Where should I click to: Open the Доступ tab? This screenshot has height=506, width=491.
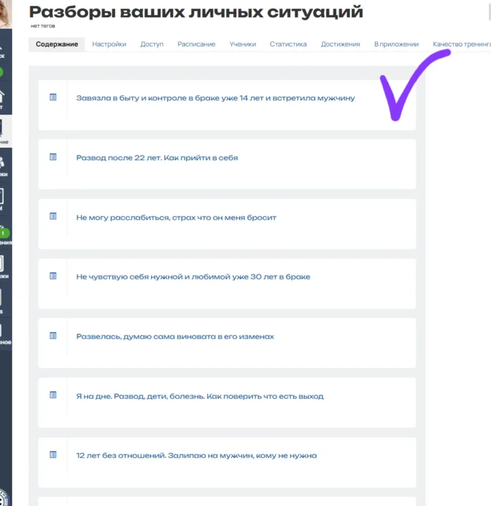(152, 44)
